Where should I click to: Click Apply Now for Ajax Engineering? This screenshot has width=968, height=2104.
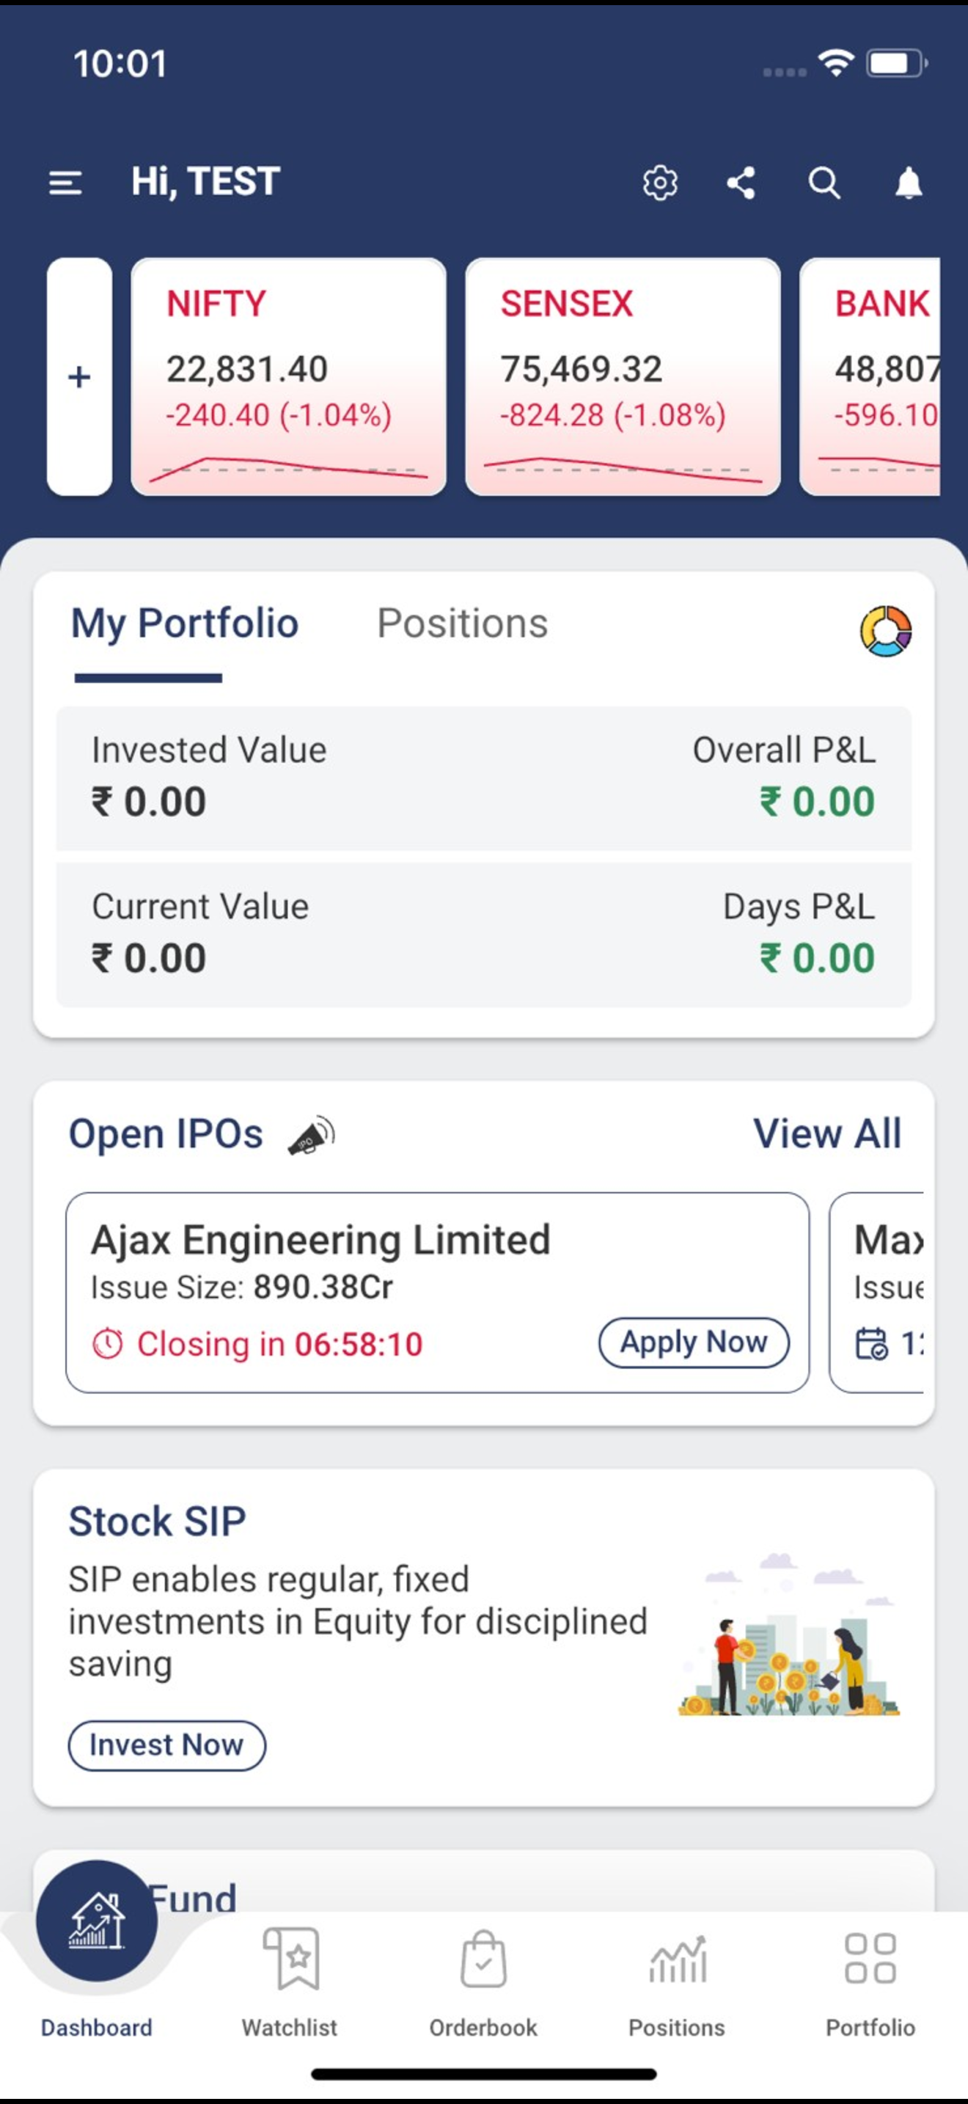(694, 1342)
